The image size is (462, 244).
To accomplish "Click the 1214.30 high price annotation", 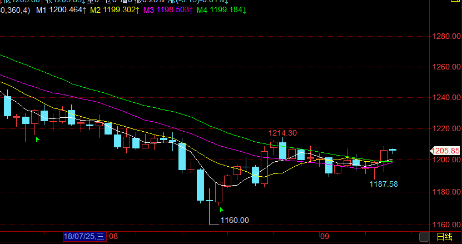I will click(x=282, y=133).
